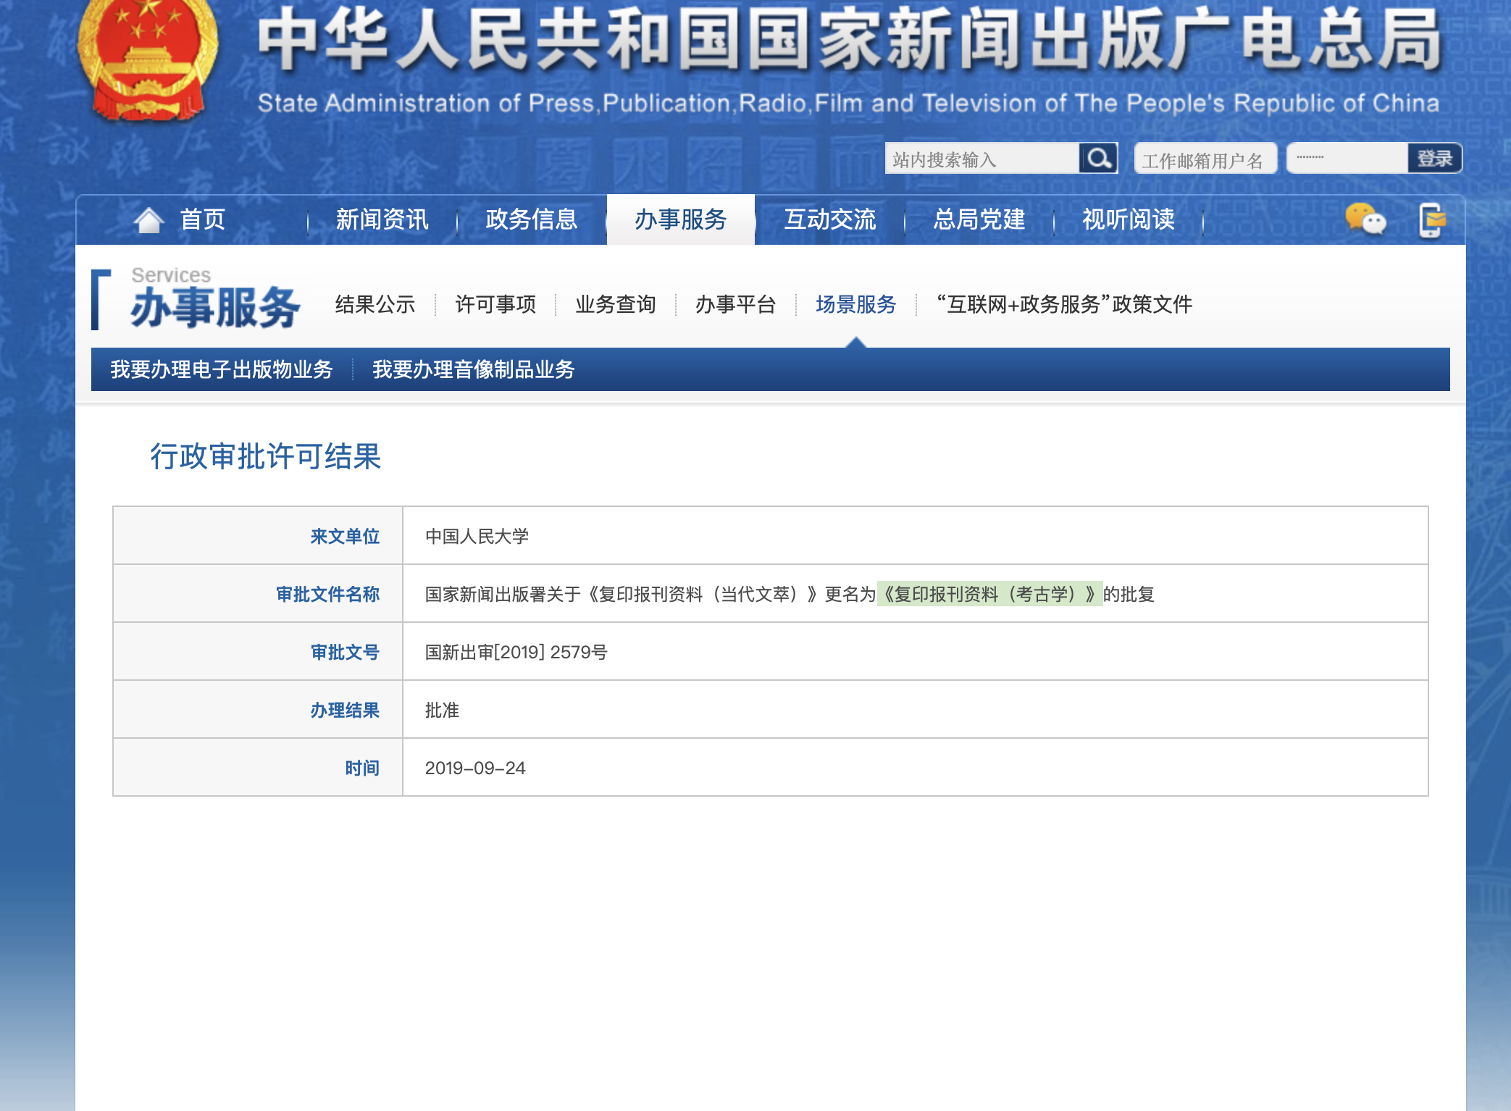1511x1111 pixels.
Task: Click the 中华人民共和国国家新闻出版广电总局 site title
Action: point(850,40)
